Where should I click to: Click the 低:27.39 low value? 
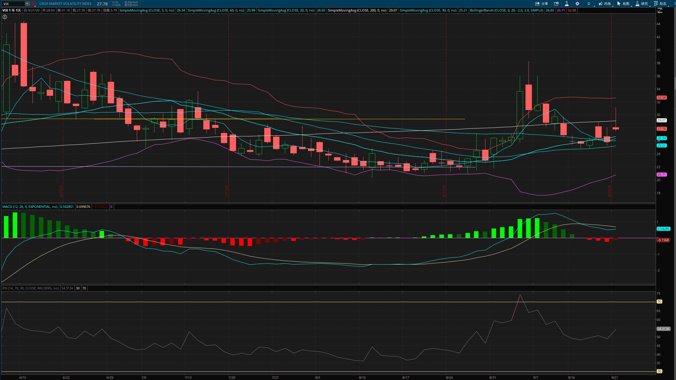point(79,10)
